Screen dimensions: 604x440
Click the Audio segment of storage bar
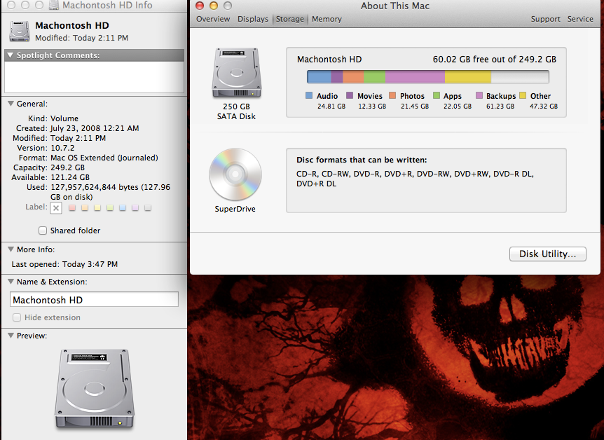(320, 76)
